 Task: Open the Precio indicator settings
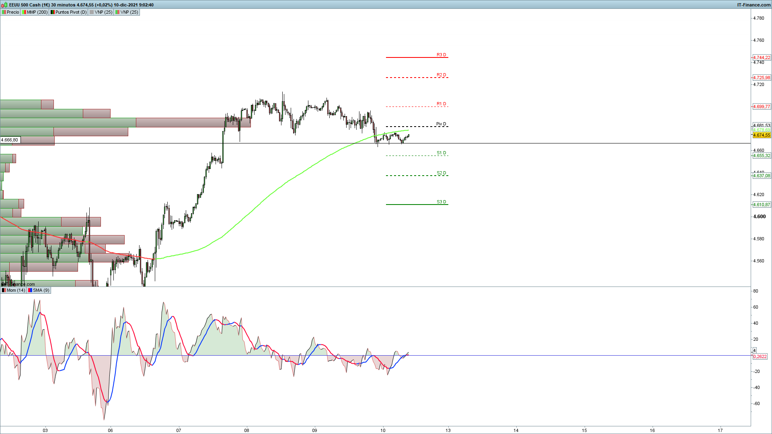(10, 12)
